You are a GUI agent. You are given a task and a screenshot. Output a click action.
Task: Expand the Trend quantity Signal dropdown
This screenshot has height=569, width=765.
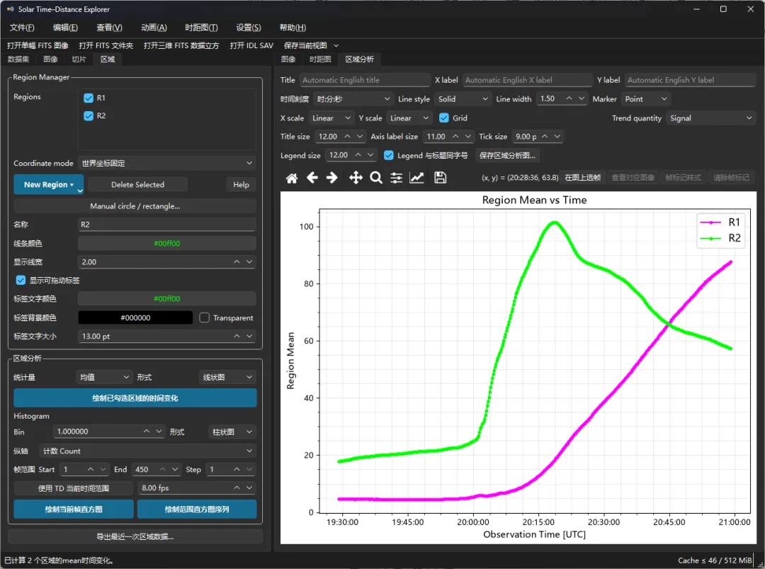click(x=710, y=118)
